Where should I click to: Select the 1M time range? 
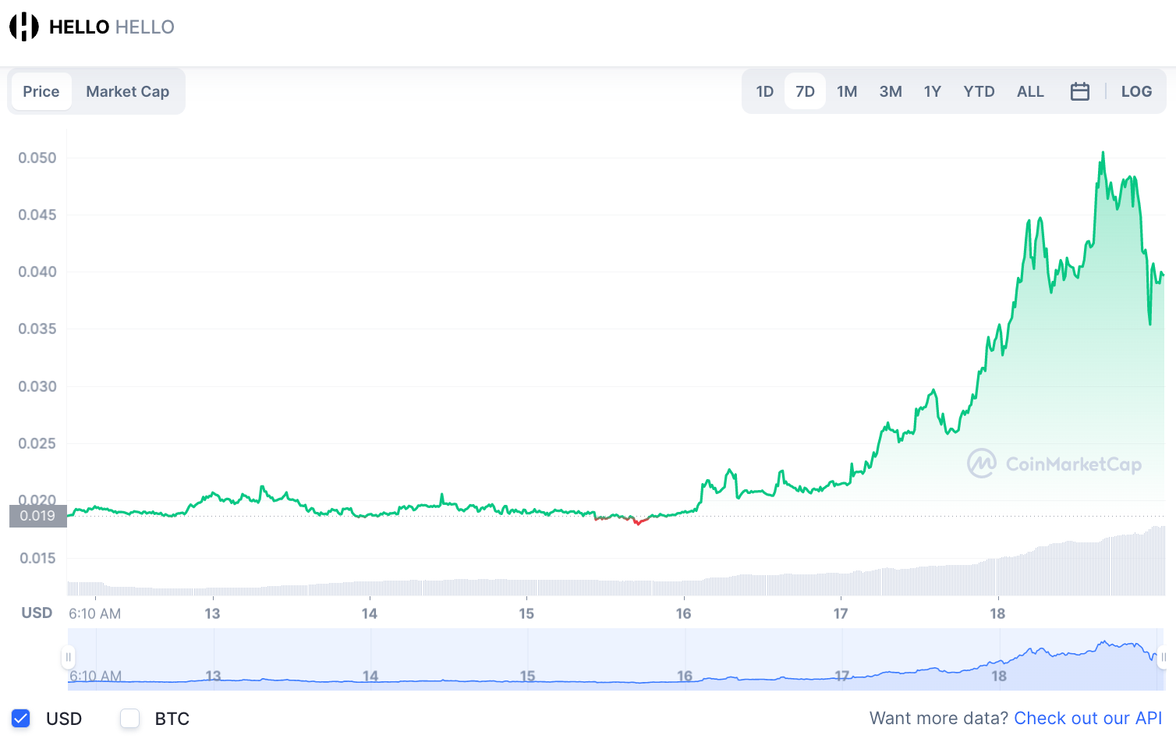coord(847,91)
